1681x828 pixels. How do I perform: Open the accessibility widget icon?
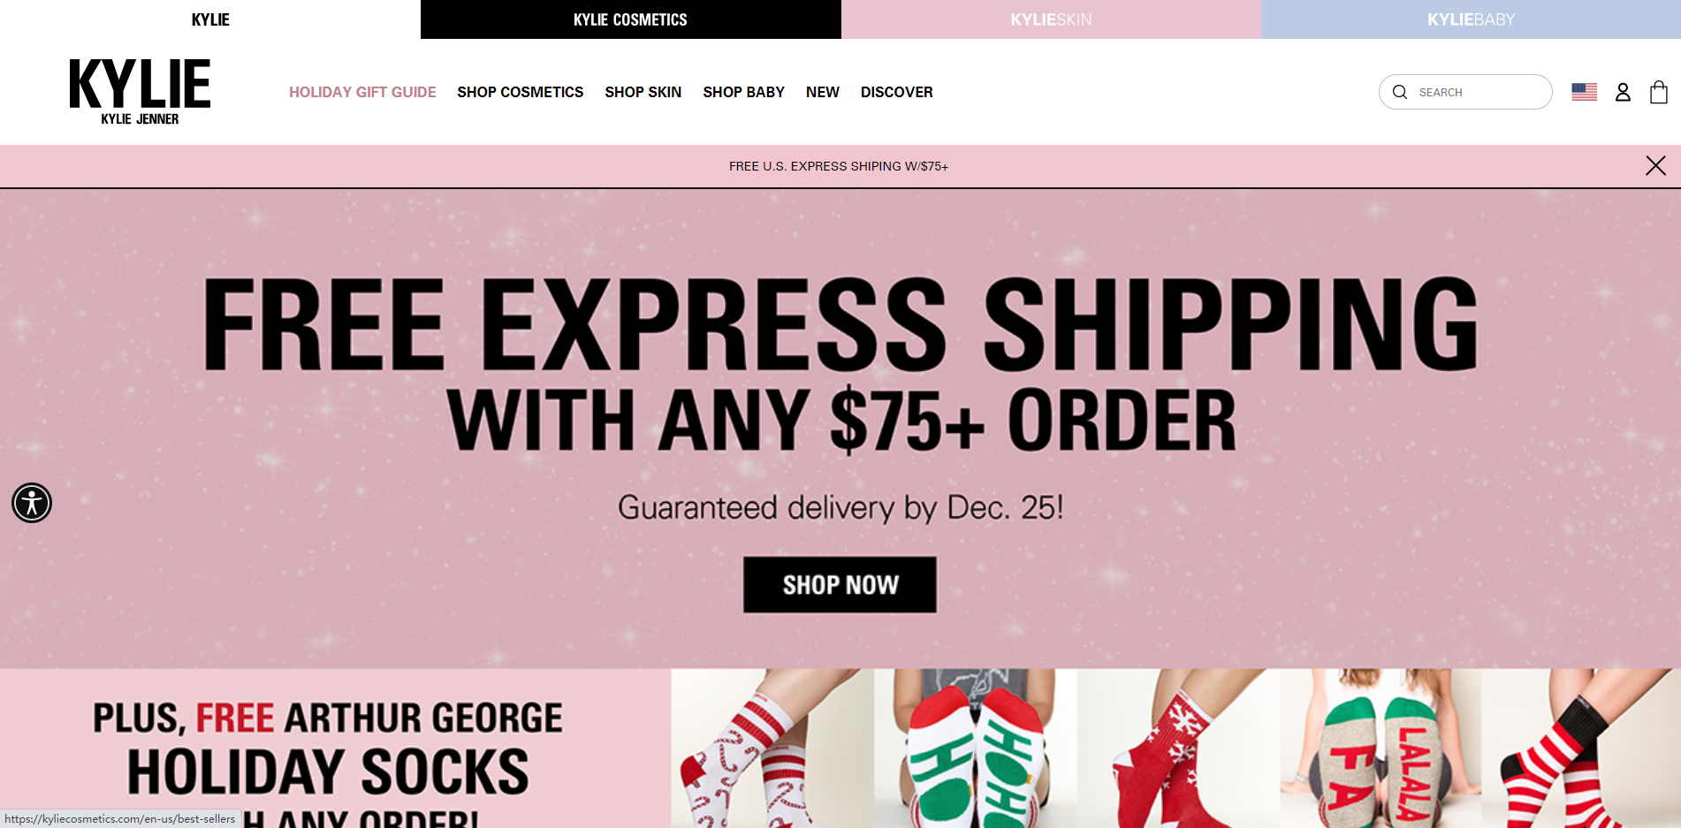point(32,503)
